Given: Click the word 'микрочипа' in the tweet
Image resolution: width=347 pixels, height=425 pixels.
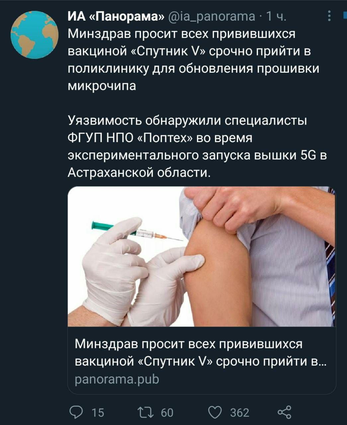Looking at the screenshot, I should [102, 86].
